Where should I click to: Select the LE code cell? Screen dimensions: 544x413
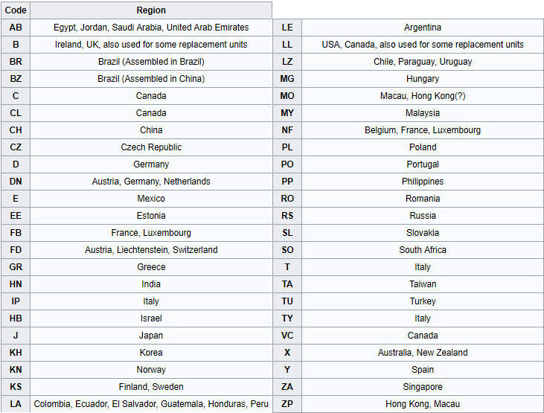coord(287,28)
